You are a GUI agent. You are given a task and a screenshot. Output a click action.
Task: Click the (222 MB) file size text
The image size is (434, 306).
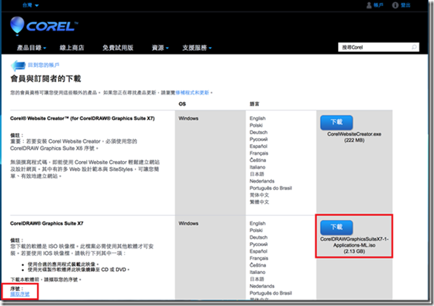point(354,140)
